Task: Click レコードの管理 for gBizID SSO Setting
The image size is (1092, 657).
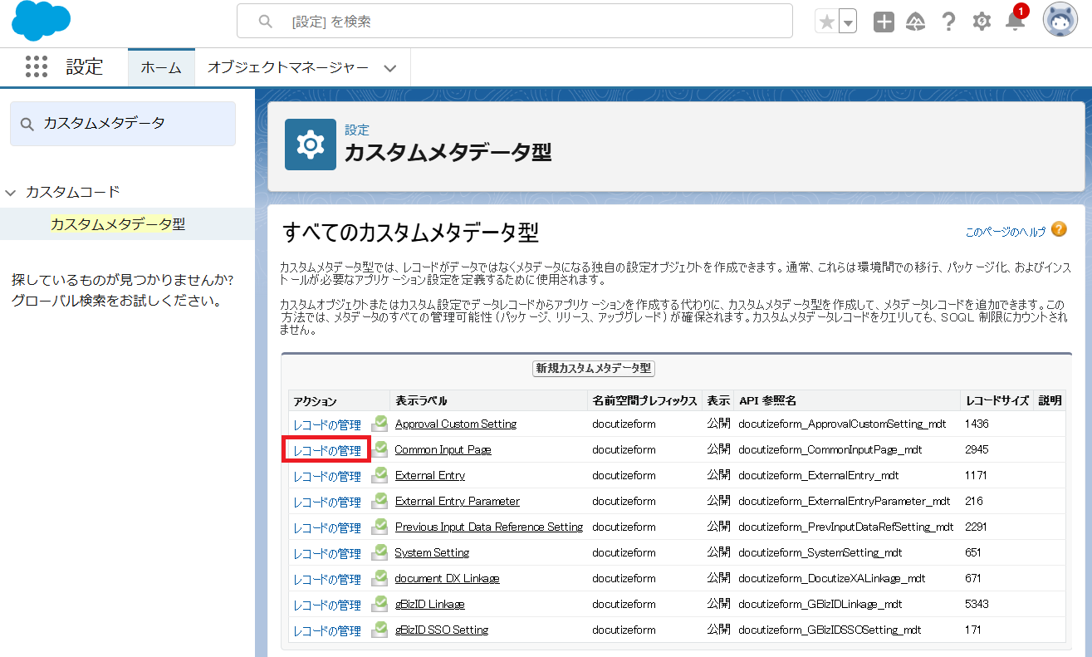Action: [x=327, y=630]
